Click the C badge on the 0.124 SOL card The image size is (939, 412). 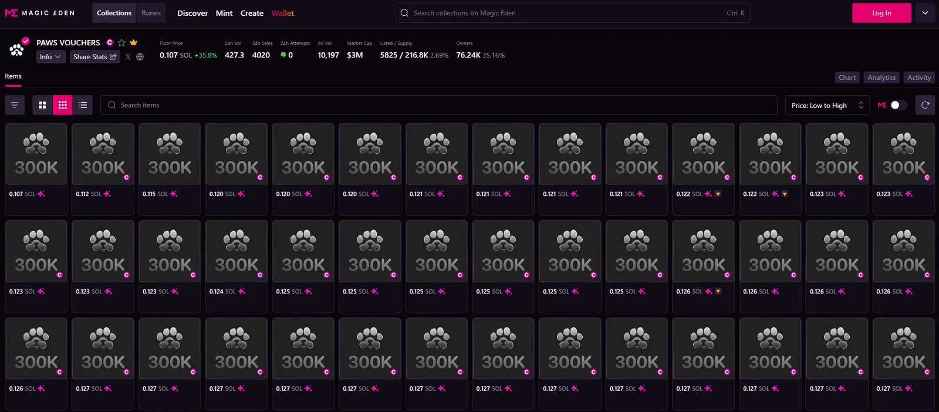coord(260,275)
